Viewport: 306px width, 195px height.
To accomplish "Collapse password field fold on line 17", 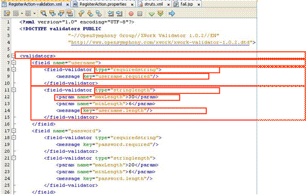I will click(14, 130).
